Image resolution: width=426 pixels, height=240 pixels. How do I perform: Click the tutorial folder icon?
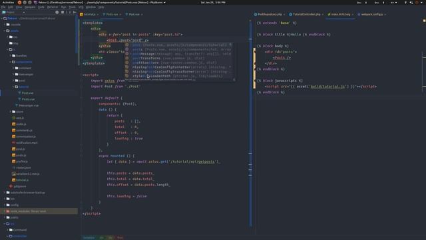(x=17, y=87)
